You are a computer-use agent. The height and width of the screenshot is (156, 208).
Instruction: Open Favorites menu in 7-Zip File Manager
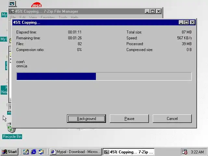tap(48, 17)
